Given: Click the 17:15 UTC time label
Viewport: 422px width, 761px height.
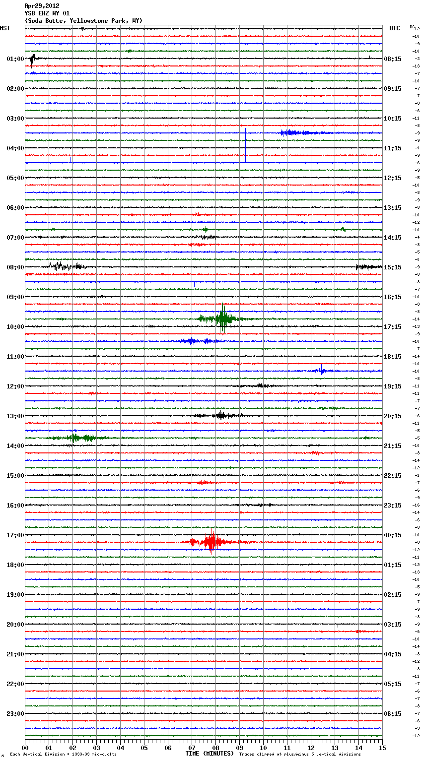Looking at the screenshot, I should pos(393,327).
